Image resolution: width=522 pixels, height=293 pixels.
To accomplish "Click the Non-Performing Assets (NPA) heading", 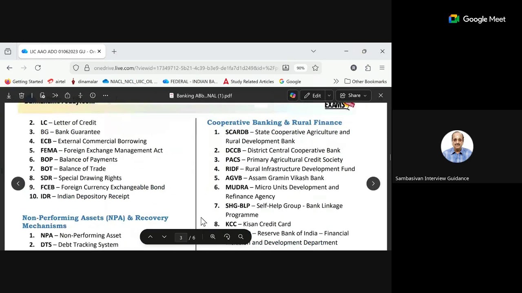I will pos(95,222).
